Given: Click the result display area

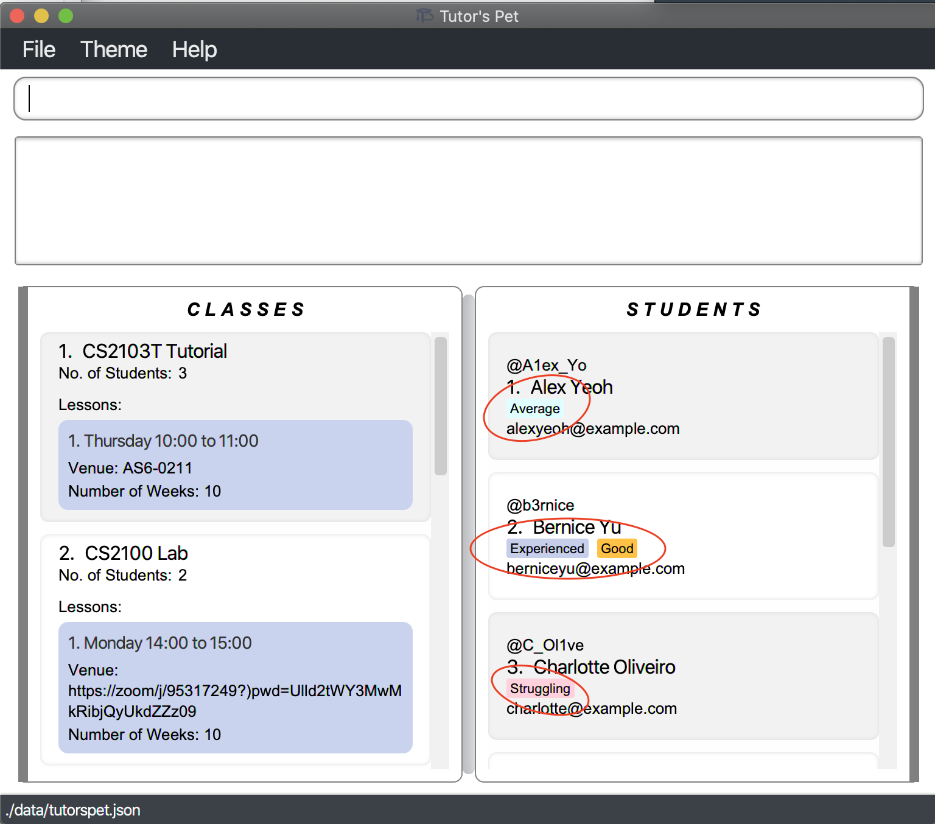Looking at the screenshot, I should click(x=468, y=201).
